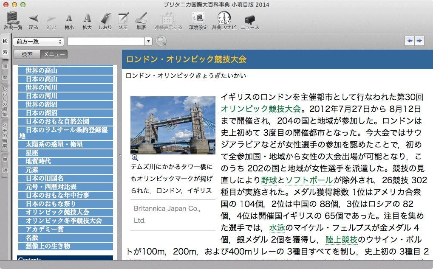
Task: Click the Tower Bridge photo thumbnail
Action: click(173, 125)
